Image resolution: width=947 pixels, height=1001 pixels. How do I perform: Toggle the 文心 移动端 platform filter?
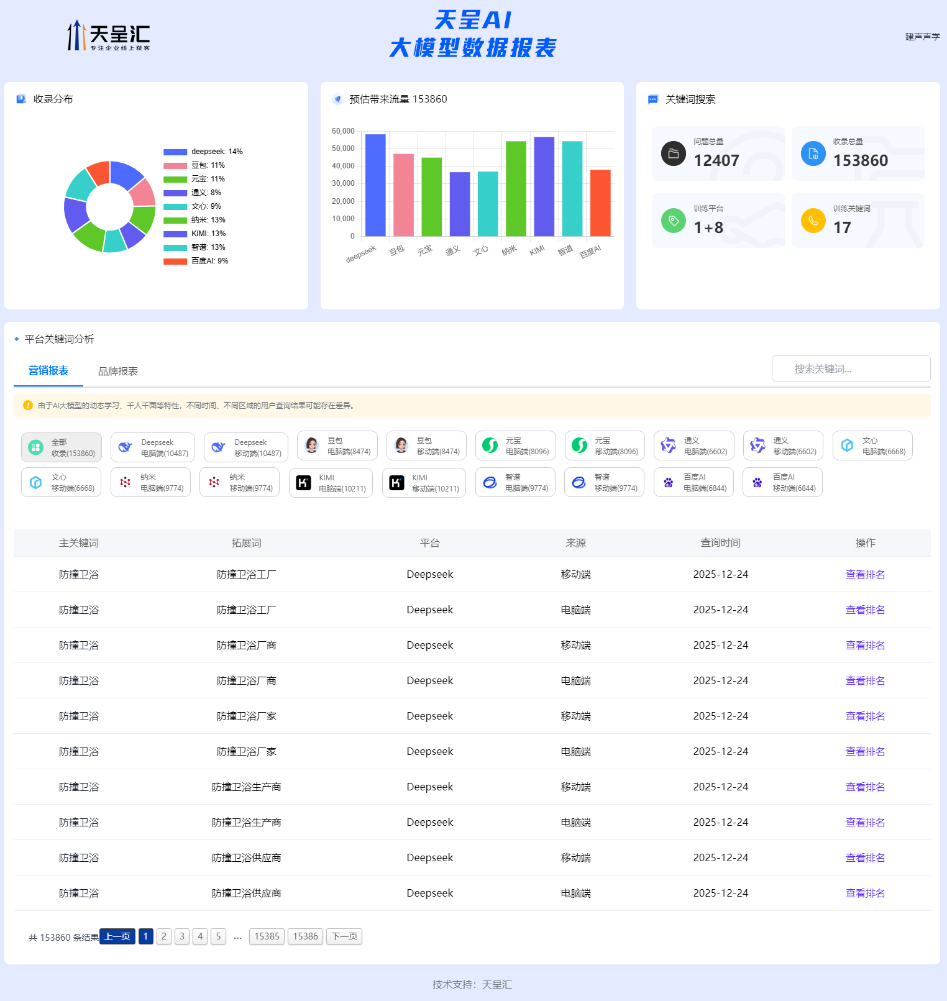61,483
